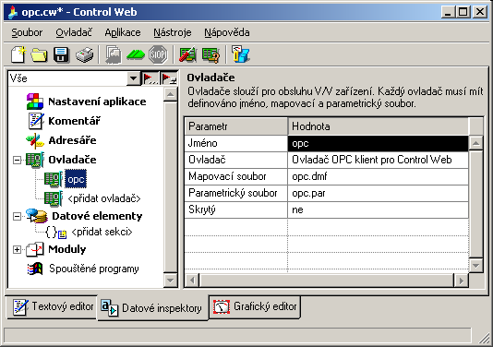Click the New file toolbar icon
This screenshot has height=347, width=493.
coord(18,54)
